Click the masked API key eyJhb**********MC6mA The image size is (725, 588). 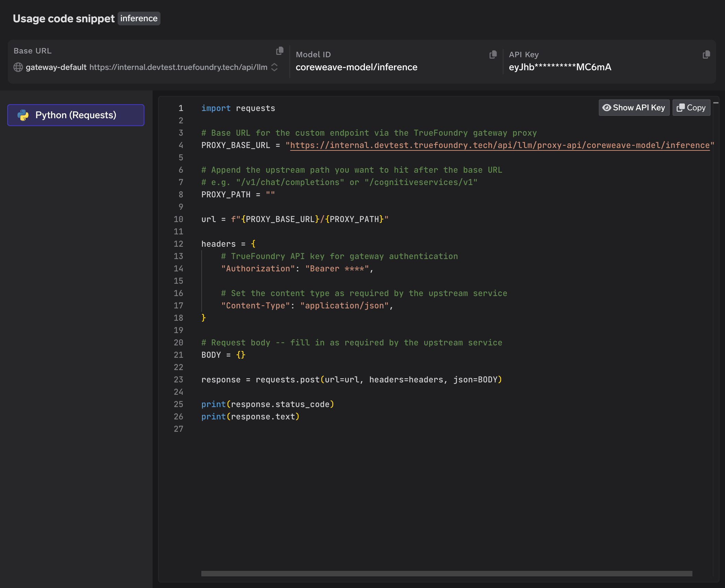pos(560,67)
